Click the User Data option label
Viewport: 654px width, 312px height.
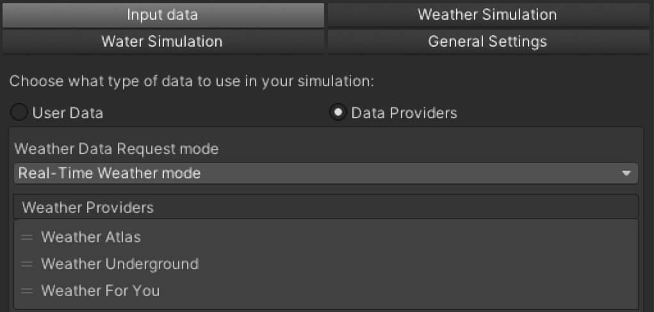pos(67,113)
